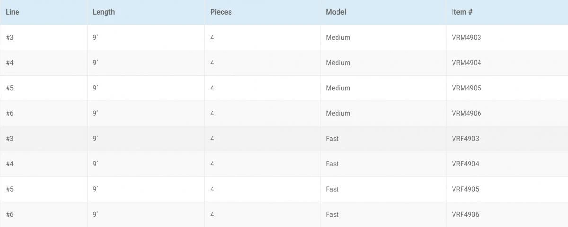The image size is (568, 227).
Task: Click the #5 line cell in VRF4905 row
Action: coord(10,189)
